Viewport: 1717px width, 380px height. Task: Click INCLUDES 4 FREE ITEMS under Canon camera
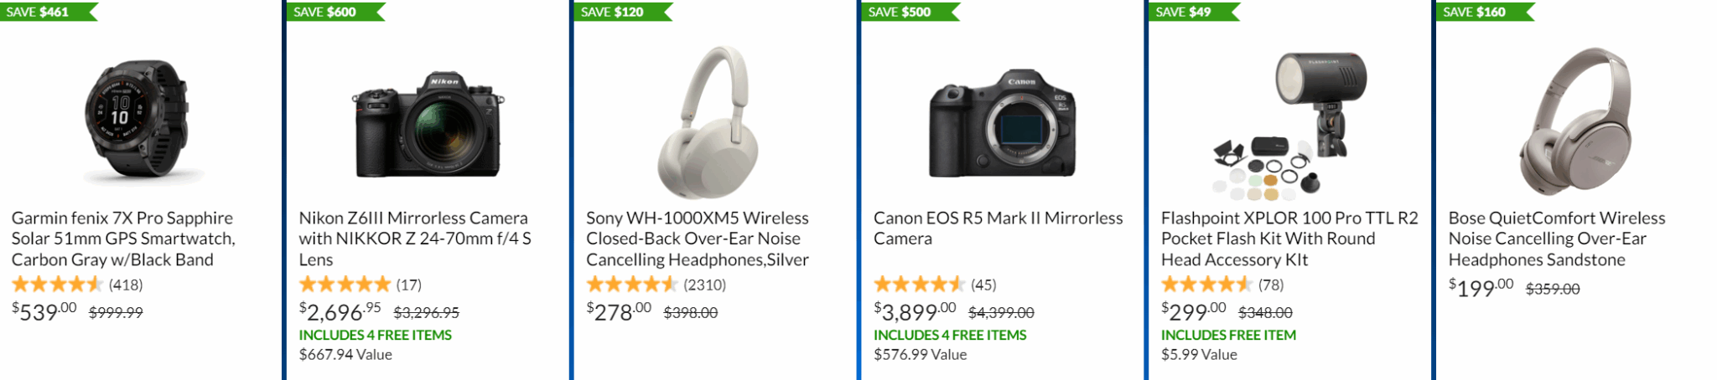(950, 335)
